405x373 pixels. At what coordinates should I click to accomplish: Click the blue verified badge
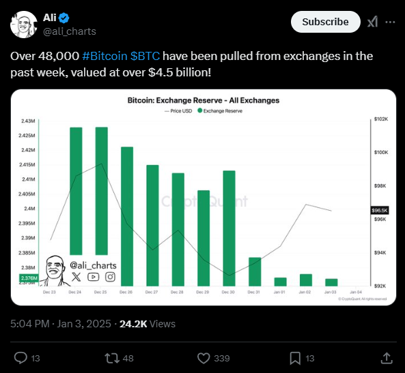[64, 18]
